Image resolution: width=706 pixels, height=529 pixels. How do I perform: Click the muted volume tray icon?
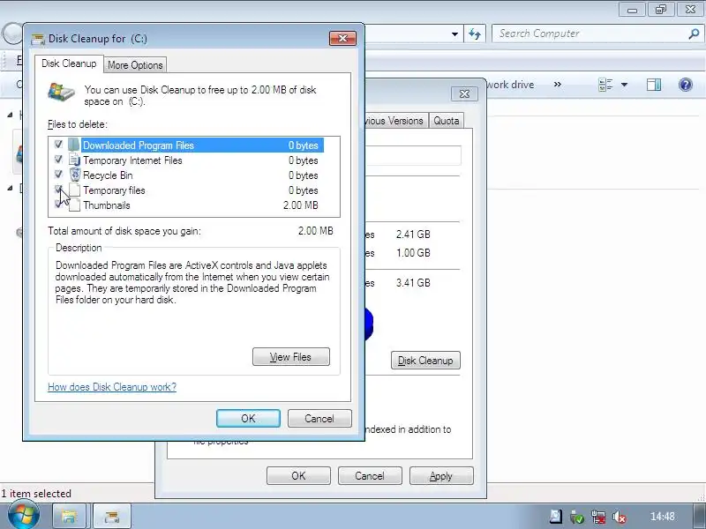(620, 517)
